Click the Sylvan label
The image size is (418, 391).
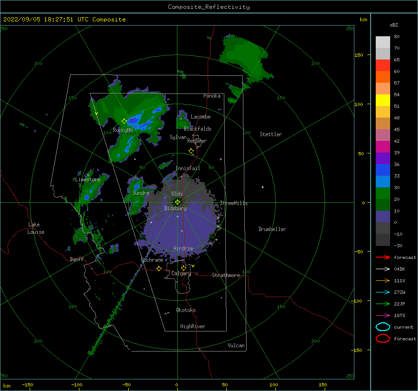click(x=178, y=137)
